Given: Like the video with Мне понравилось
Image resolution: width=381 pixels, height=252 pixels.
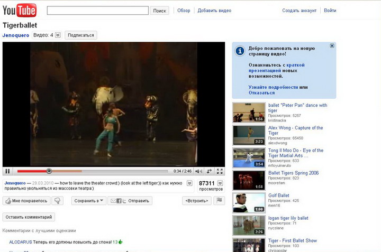Looking at the screenshot, I should pos(26,201).
